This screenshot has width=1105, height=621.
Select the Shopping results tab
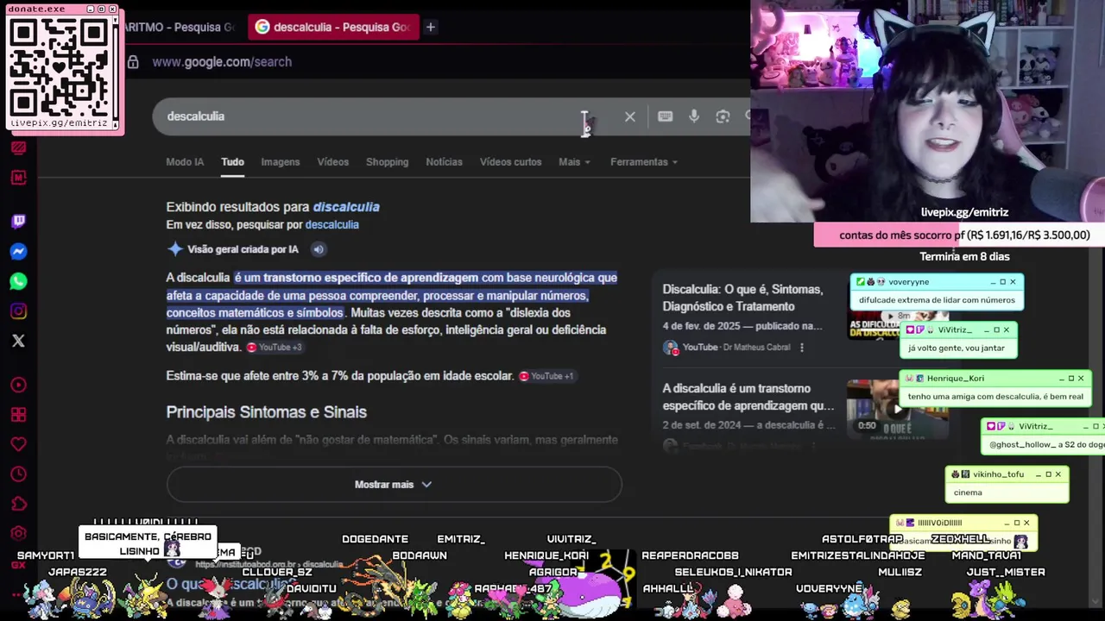(387, 162)
